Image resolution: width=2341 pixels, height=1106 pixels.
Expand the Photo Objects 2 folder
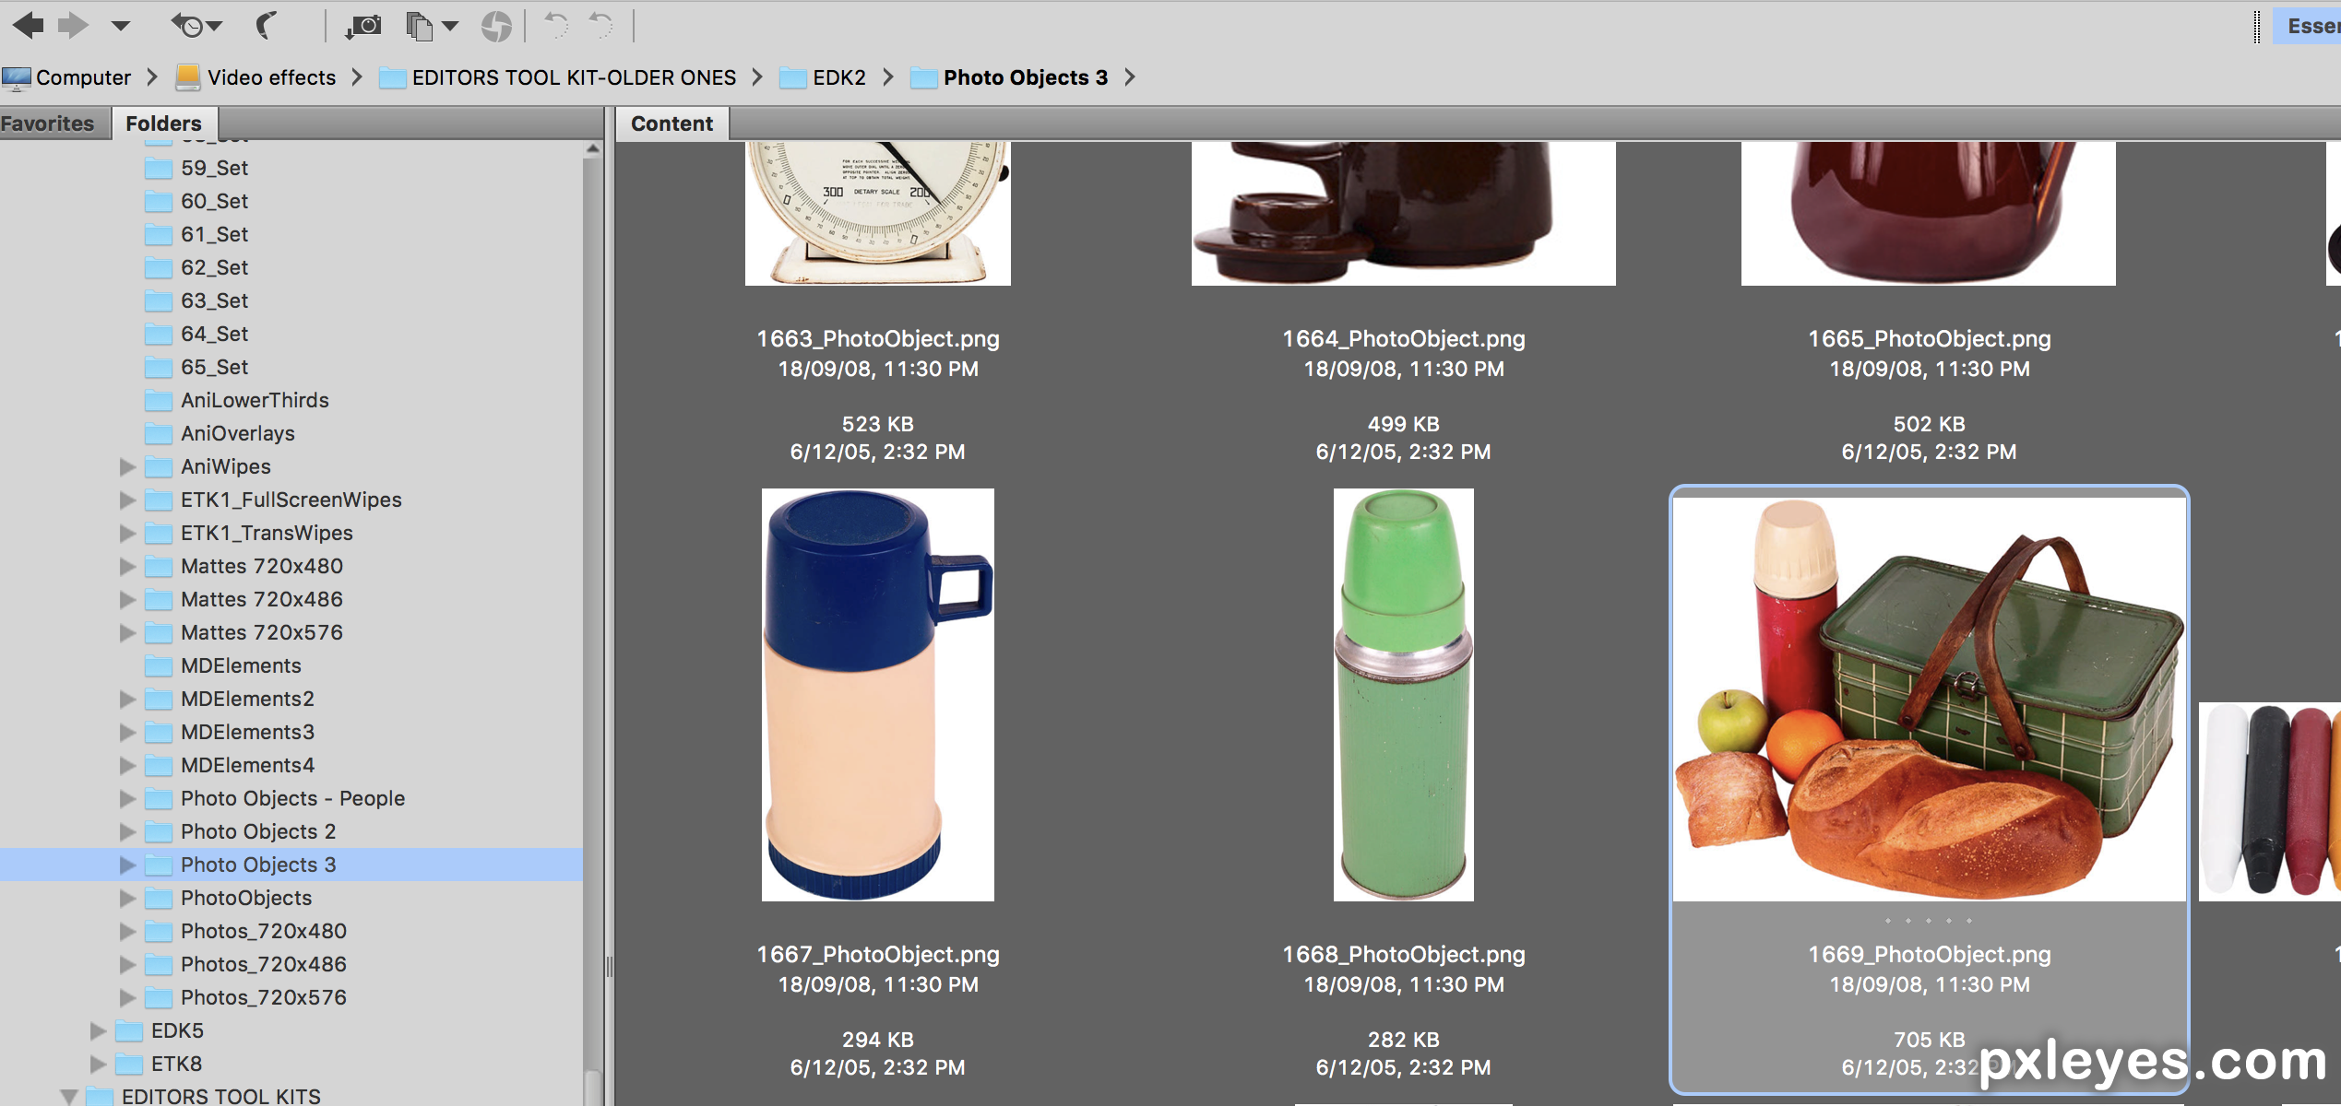[127, 832]
